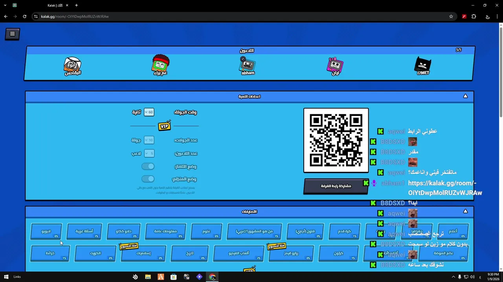Click the room QR code image
The height and width of the screenshot is (282, 503).
pos(336,140)
